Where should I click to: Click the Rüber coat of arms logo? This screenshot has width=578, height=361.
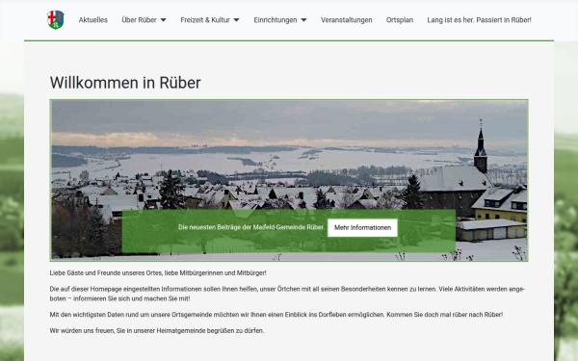pyautogui.click(x=56, y=20)
